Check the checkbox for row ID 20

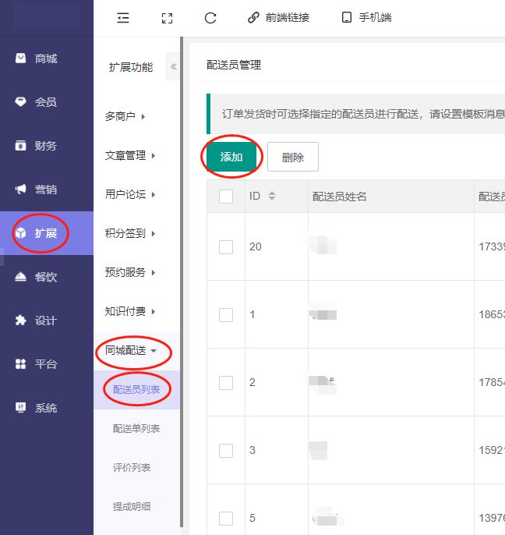click(x=226, y=246)
